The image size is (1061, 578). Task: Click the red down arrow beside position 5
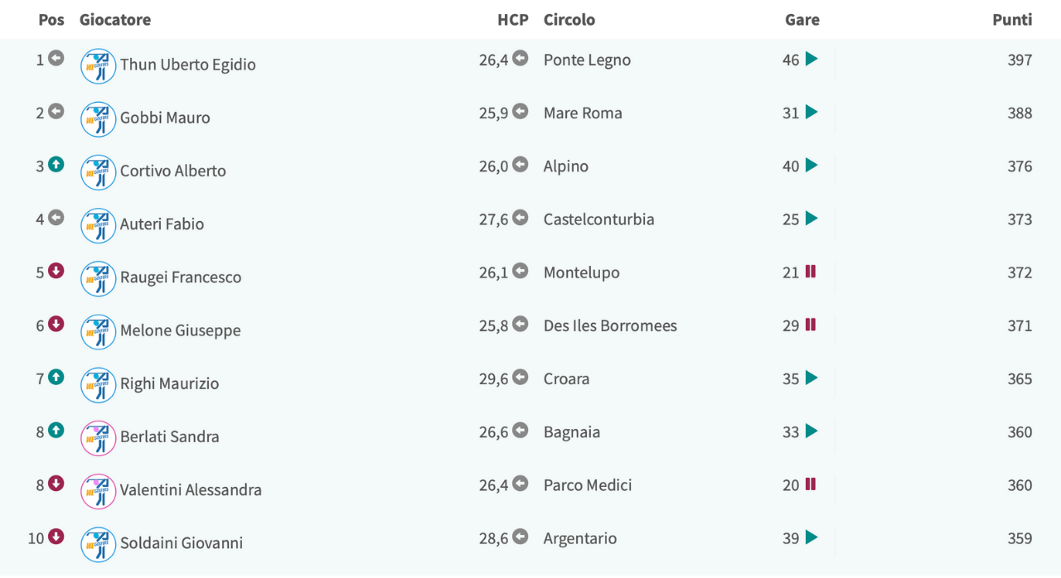coord(56,271)
